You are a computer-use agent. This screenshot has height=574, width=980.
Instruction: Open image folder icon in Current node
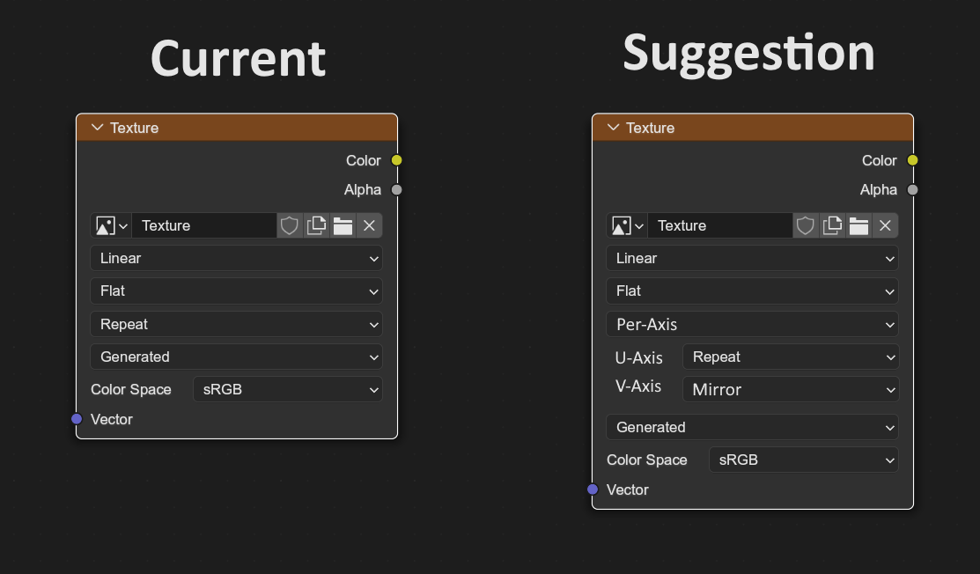[343, 225]
